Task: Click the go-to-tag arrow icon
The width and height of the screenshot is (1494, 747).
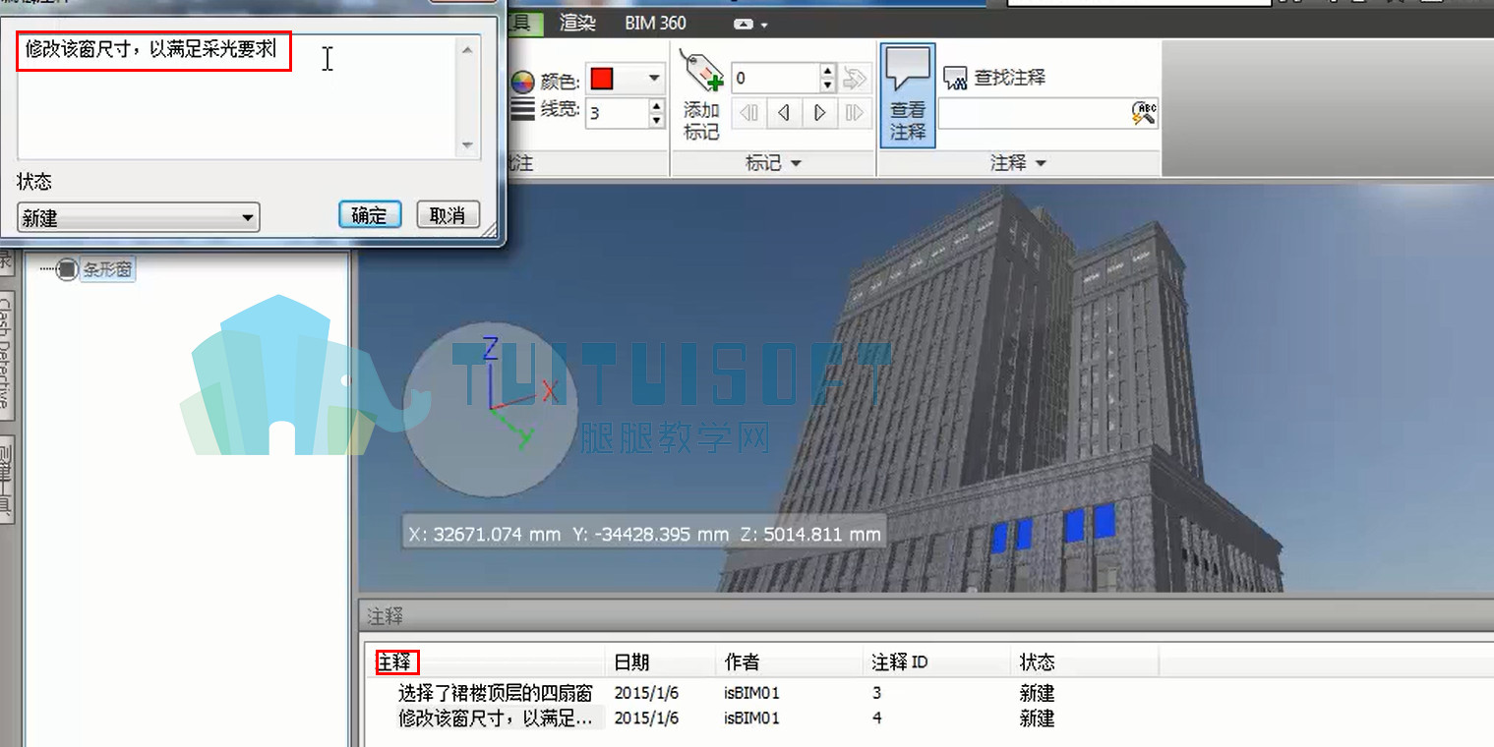Action: point(856,78)
